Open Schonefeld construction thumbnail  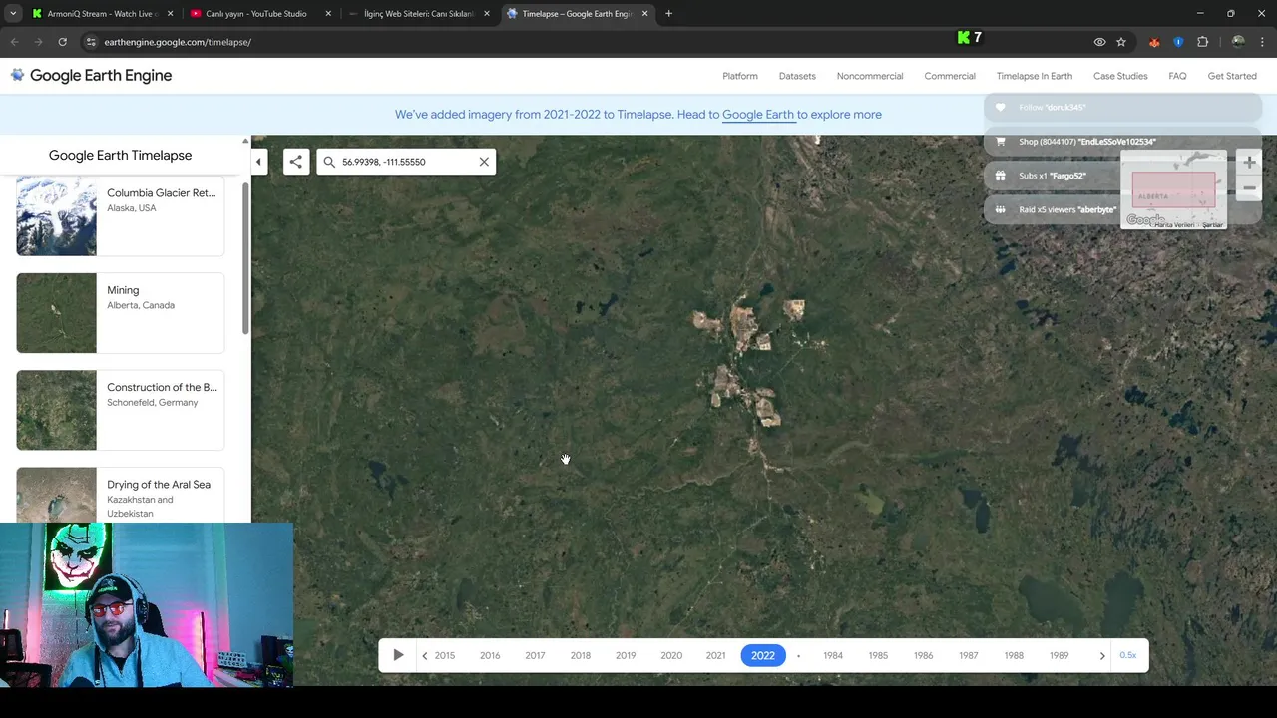56,410
